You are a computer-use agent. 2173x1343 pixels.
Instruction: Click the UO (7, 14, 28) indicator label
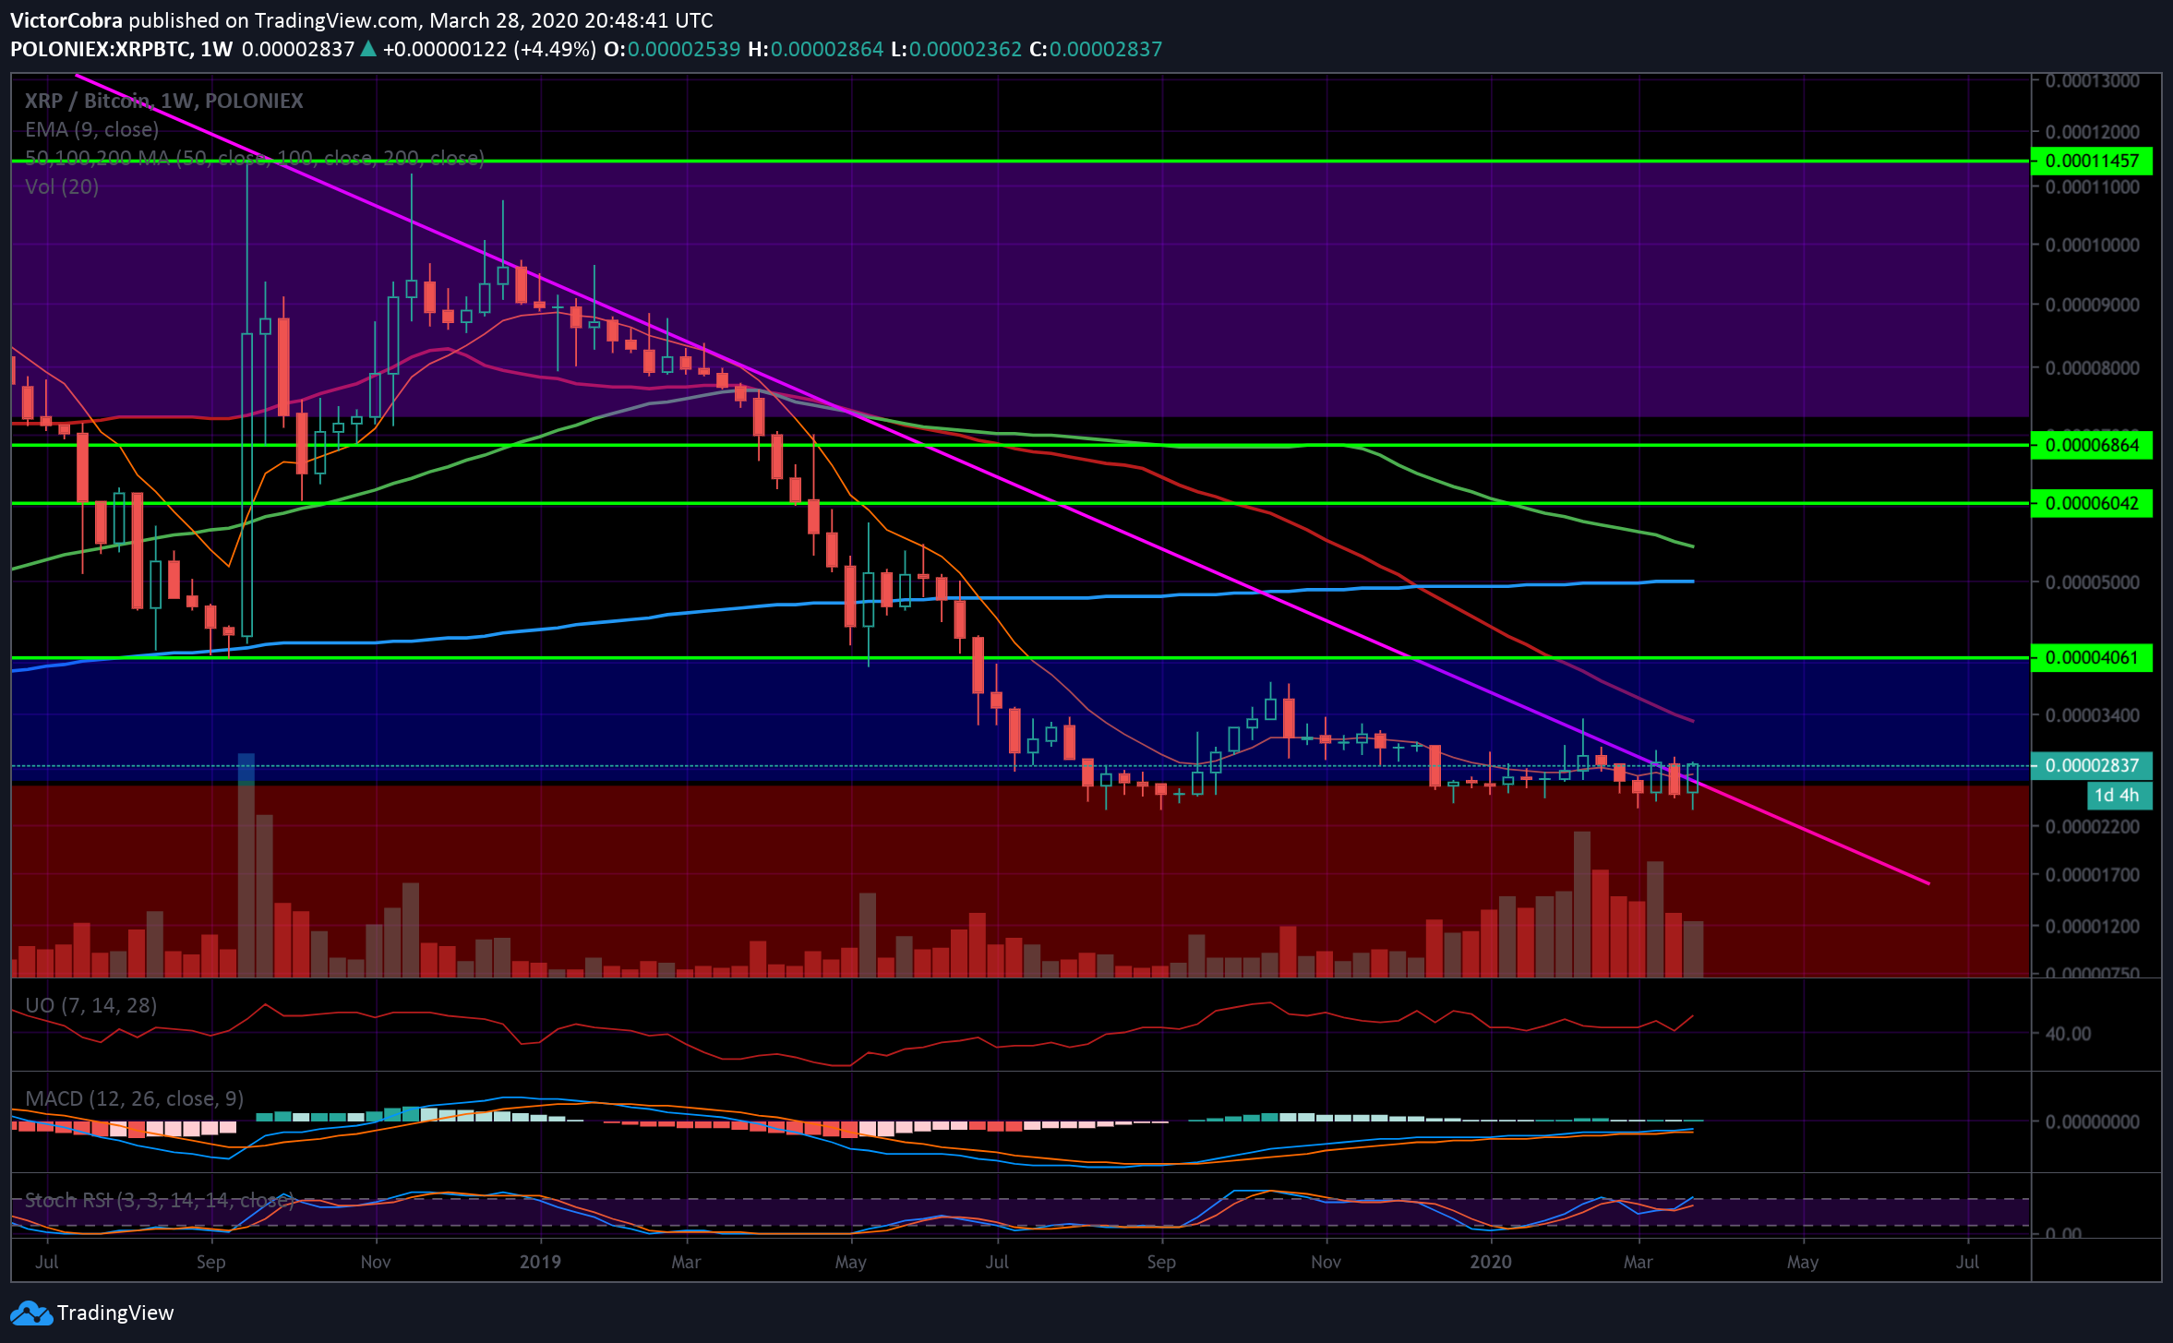pos(90,1005)
